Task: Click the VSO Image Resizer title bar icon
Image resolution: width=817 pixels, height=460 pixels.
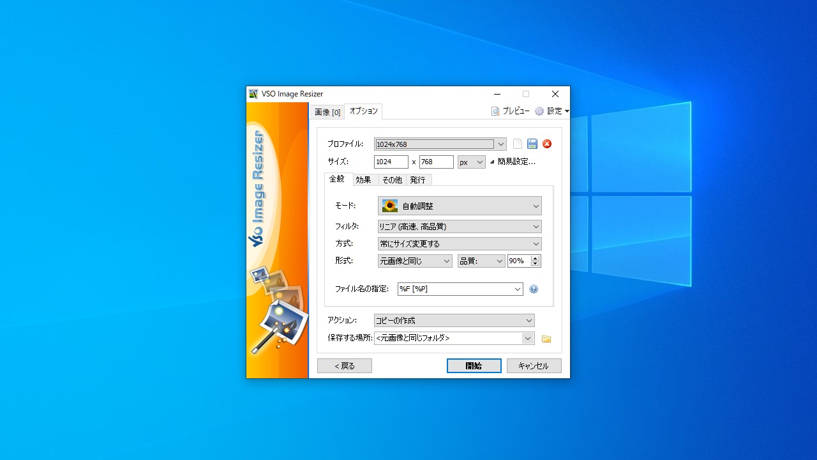Action: coord(253,94)
